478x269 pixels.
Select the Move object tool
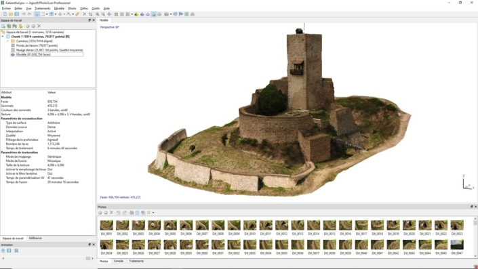coord(60,14)
